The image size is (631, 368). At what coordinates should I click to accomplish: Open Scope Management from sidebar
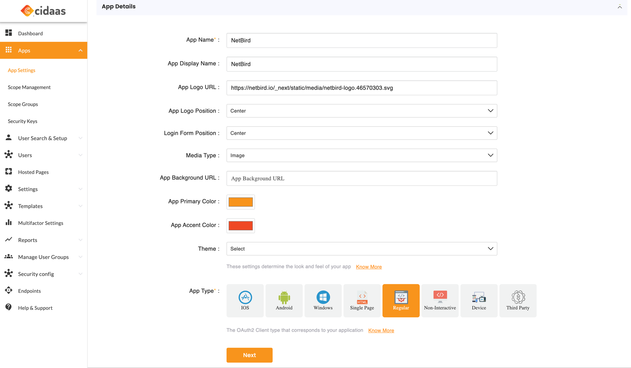pyautogui.click(x=29, y=87)
